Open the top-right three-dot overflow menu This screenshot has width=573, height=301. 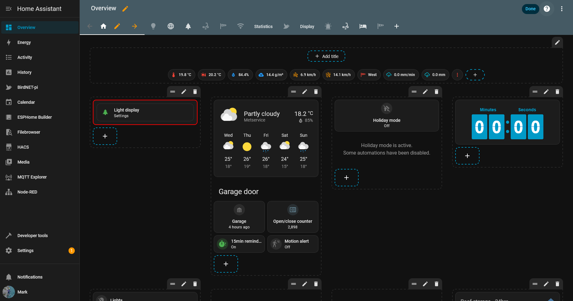(x=561, y=9)
